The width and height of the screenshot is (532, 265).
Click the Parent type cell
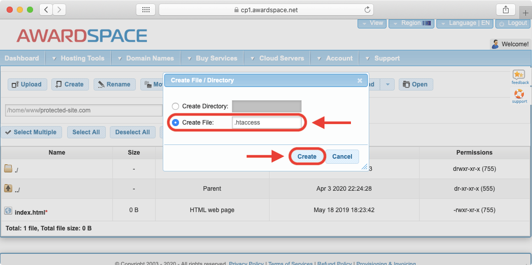click(x=212, y=188)
